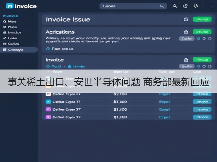217x162 pixels.
Task: Click blue icon on Cellee Cyne 77 row
Action: (x=48, y=102)
